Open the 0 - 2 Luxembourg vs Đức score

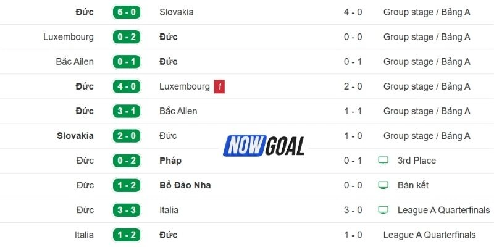tap(127, 37)
